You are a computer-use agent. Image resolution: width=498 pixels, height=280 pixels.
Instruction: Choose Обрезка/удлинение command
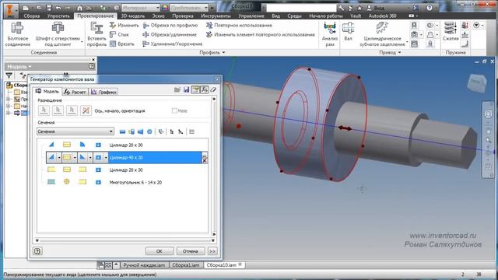170,34
